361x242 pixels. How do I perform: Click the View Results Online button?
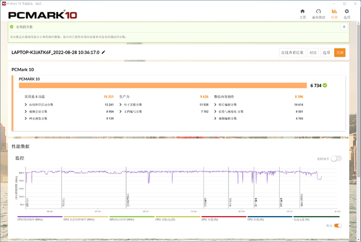point(292,53)
